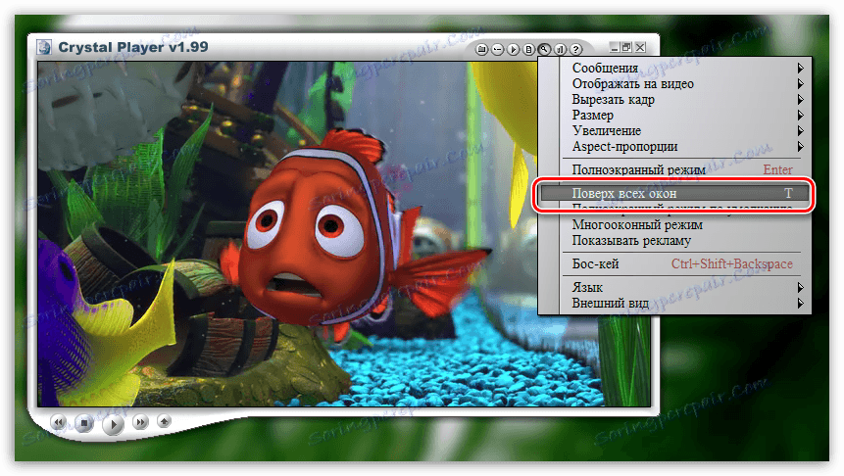
Task: Expand the Увеличение submenu
Action: click(x=687, y=130)
